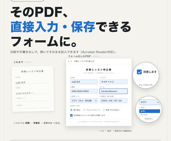Click the handwritten 山田 花子 on the paper form

pyautogui.click(x=20, y=82)
